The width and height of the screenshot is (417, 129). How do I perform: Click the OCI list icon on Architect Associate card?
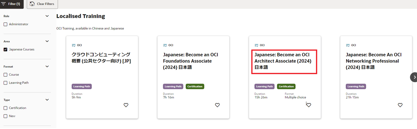click(x=257, y=45)
